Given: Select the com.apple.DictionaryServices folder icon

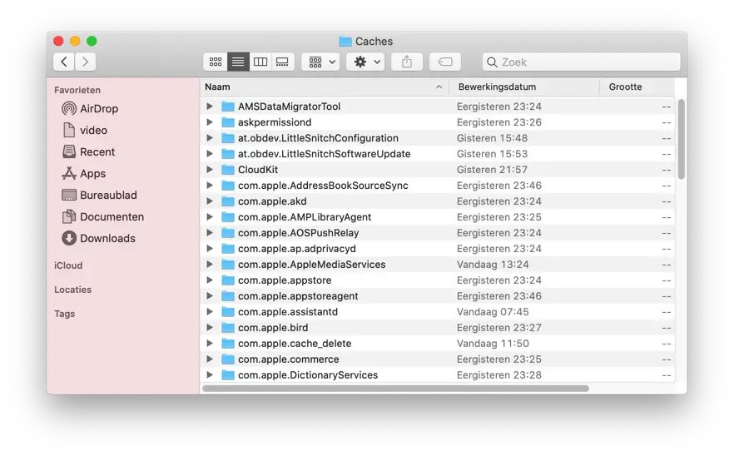Looking at the screenshot, I should tap(228, 375).
